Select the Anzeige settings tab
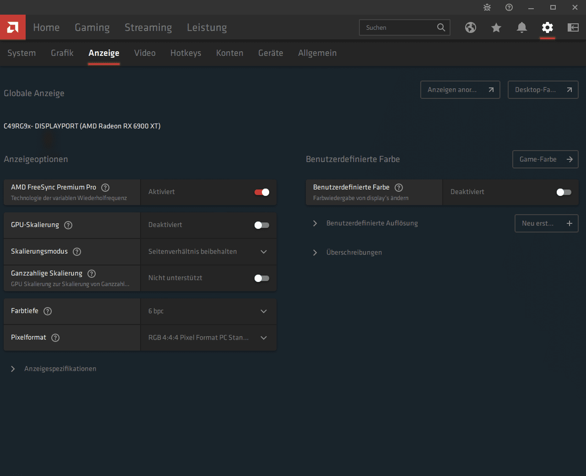 [104, 53]
